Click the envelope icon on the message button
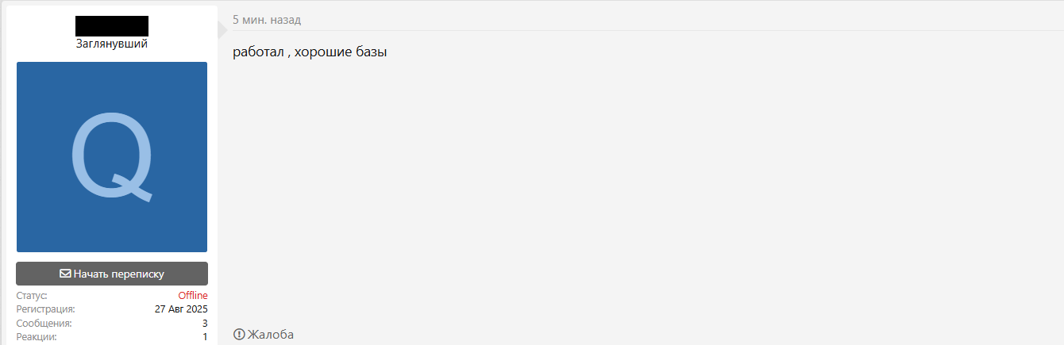The image size is (1064, 345). pos(65,274)
